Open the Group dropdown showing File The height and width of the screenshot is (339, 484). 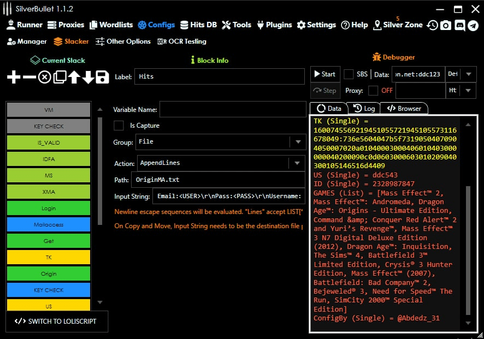pyautogui.click(x=297, y=142)
